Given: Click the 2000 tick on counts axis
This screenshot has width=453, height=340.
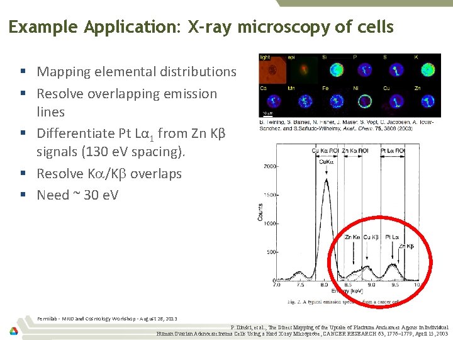Looking at the screenshot, I should coord(269,166).
